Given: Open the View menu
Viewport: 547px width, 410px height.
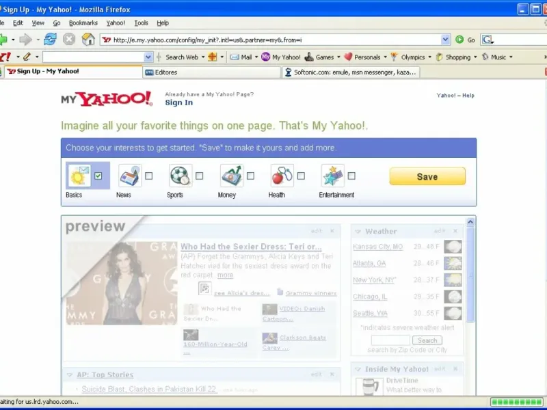Looking at the screenshot, I should tap(38, 23).
